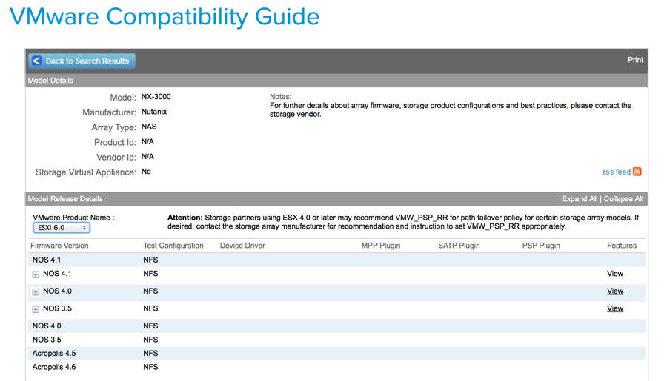Image resolution: width=667 pixels, height=381 pixels.
Task: Click the VMware Compatibility Guide title
Action: pyautogui.click(x=165, y=17)
